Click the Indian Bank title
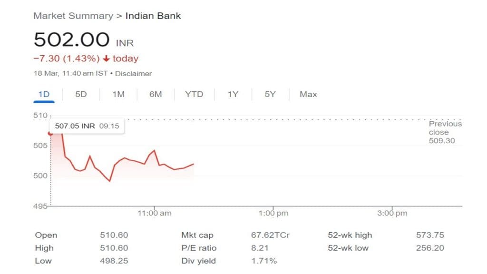The image size is (487, 274). [153, 16]
